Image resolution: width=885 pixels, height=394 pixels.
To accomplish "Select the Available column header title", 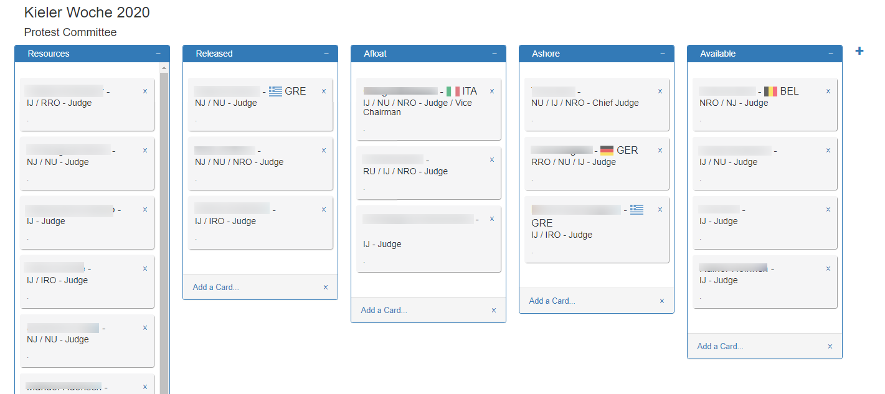I will coord(718,54).
